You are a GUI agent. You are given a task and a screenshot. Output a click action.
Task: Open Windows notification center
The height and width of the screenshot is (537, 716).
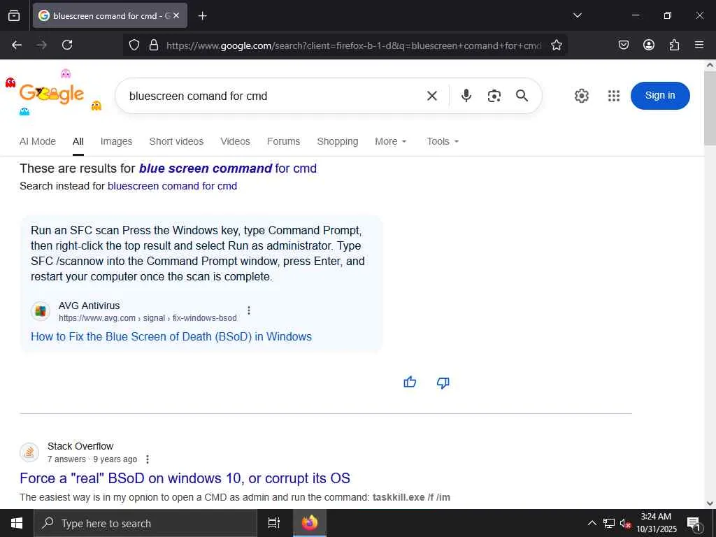(694, 524)
